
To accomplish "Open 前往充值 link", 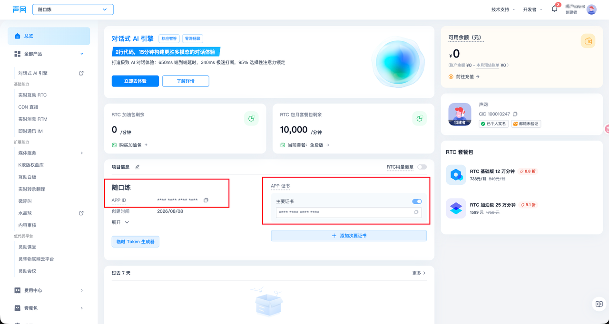I will [464, 76].
